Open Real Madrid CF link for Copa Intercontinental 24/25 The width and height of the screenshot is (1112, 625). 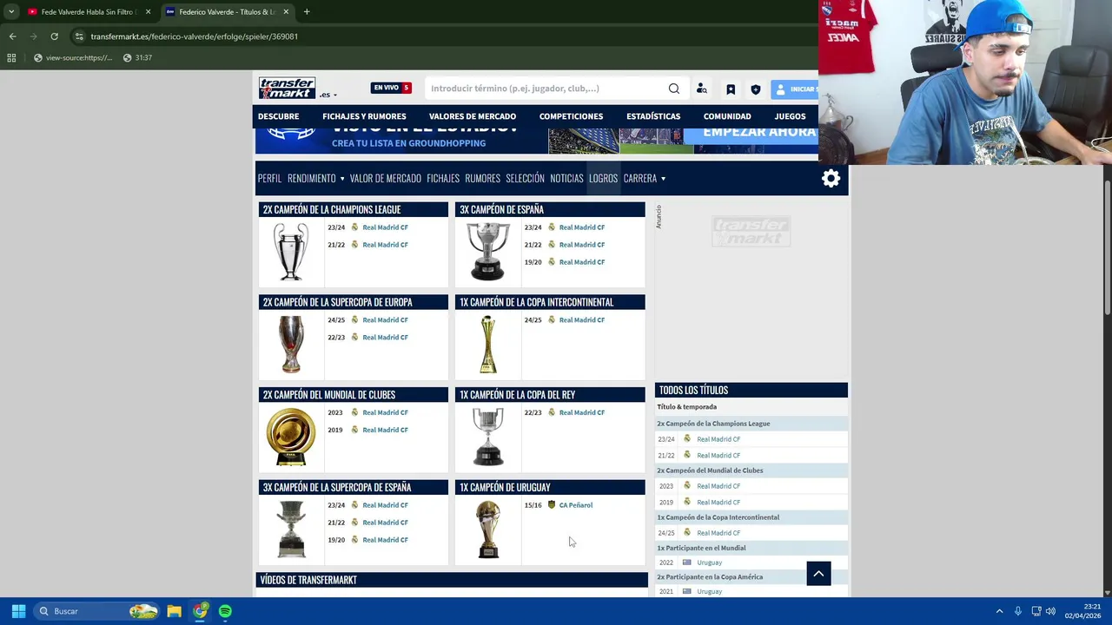pyautogui.click(x=582, y=320)
